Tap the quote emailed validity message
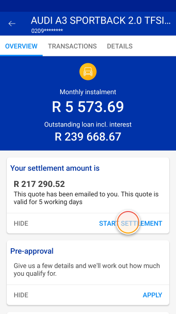The image size is (176, 314). point(86,198)
